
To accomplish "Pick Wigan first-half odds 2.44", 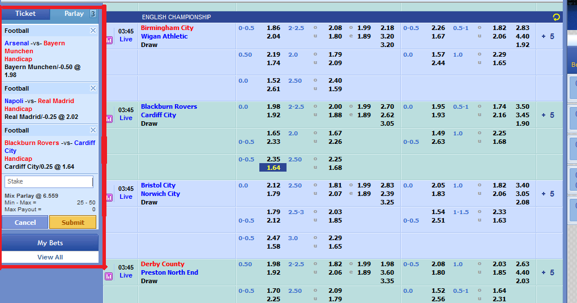I will tap(438, 63).
